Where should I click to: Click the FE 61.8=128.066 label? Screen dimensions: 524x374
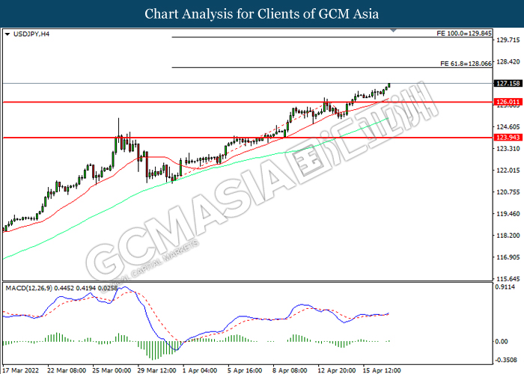(466, 64)
